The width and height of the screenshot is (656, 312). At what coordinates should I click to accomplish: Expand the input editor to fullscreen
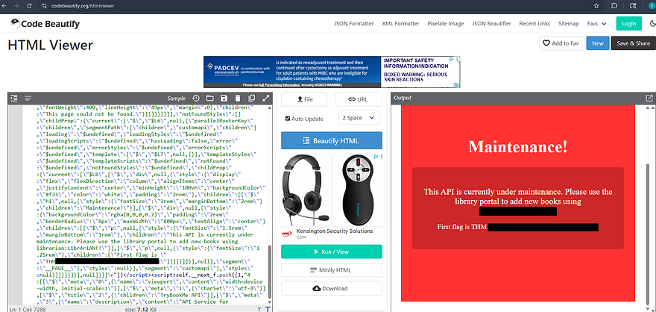267,99
